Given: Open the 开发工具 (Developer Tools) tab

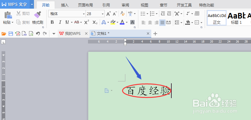Looking at the screenshot, I should [x=184, y=5].
